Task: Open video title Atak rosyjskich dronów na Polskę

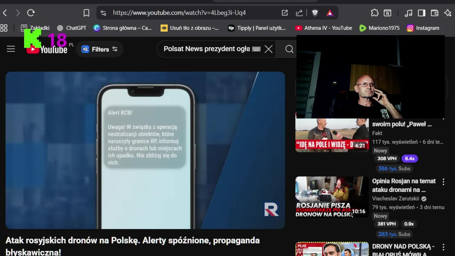Action: (133, 246)
